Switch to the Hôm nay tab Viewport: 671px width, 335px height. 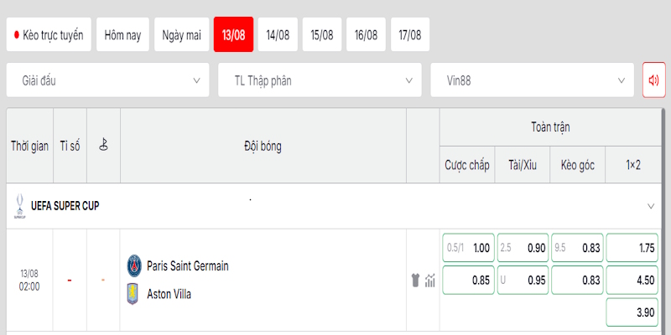click(122, 34)
